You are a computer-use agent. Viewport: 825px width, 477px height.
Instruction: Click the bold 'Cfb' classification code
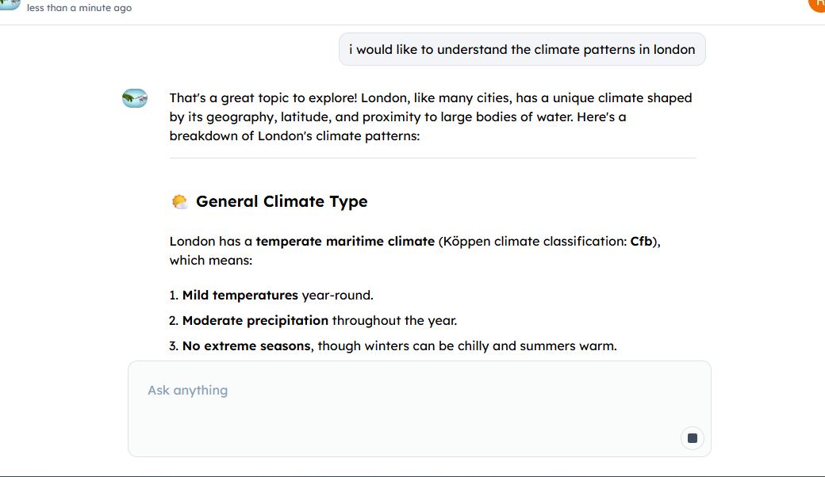click(x=642, y=241)
